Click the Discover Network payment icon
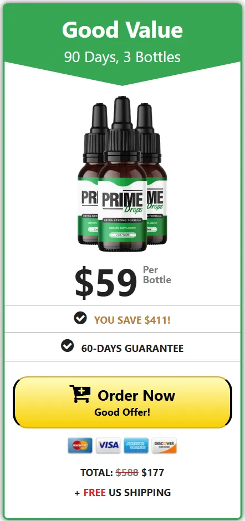 (164, 445)
